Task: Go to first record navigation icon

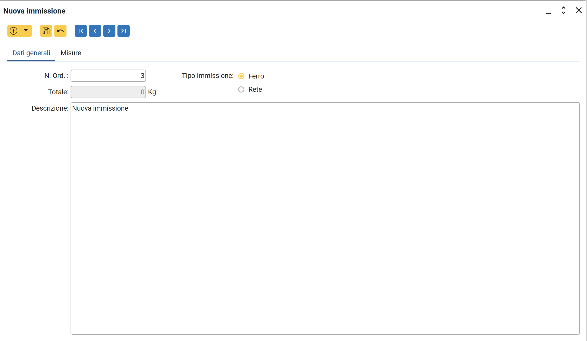Action: [x=81, y=31]
